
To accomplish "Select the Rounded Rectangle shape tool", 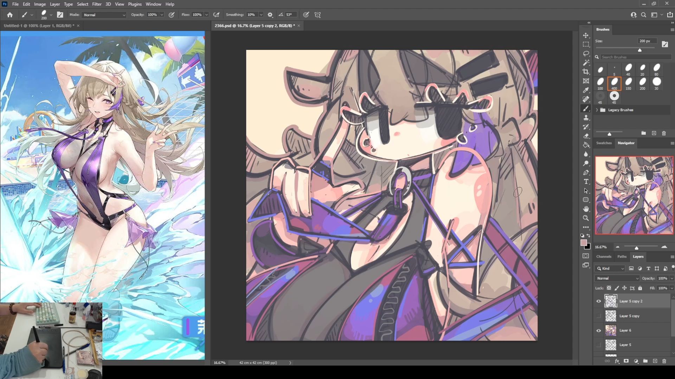I will (586, 200).
